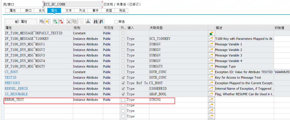Click the arrow icon on the IS_RESUMABLE row
This screenshot has width=290, height=120.
(211, 94)
